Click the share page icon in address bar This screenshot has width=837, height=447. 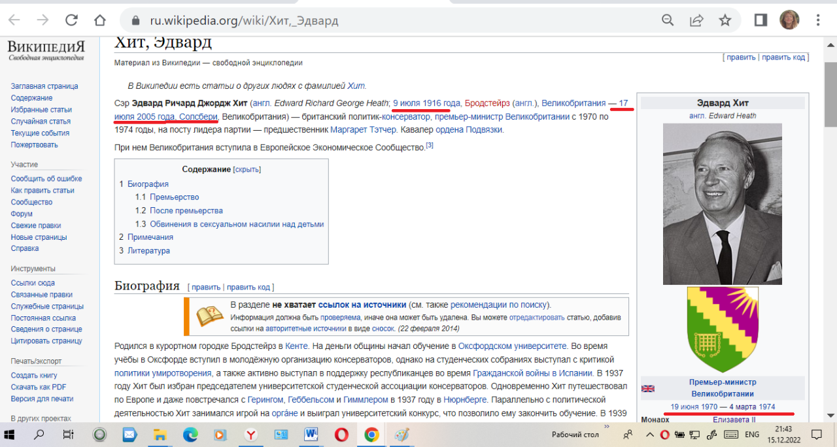click(696, 20)
